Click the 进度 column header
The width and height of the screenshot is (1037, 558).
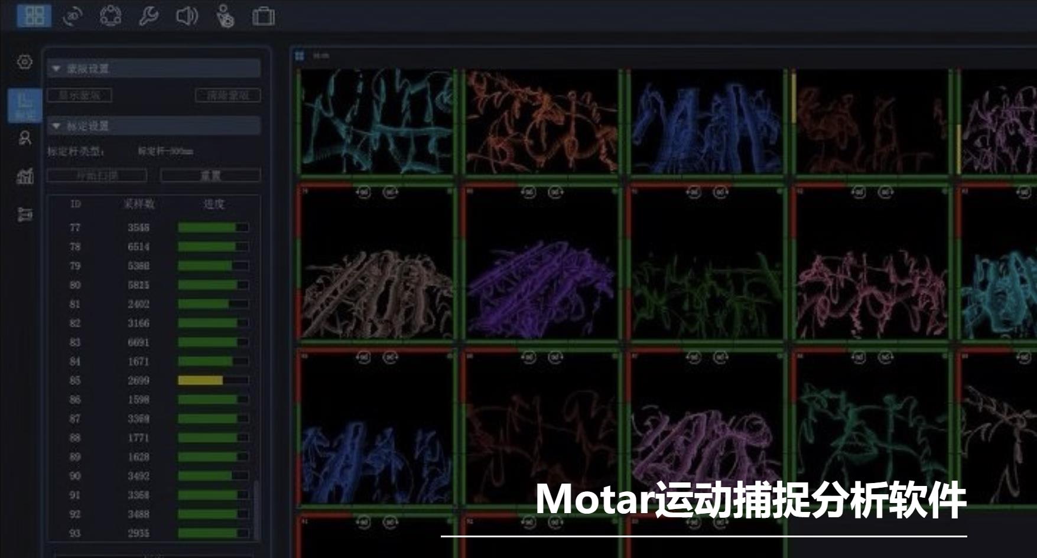point(214,204)
